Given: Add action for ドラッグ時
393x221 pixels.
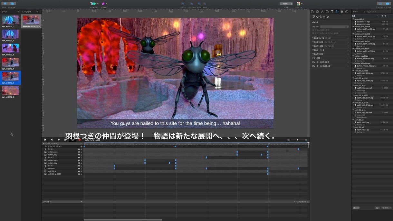Looking at the screenshot, I should coord(348,58).
